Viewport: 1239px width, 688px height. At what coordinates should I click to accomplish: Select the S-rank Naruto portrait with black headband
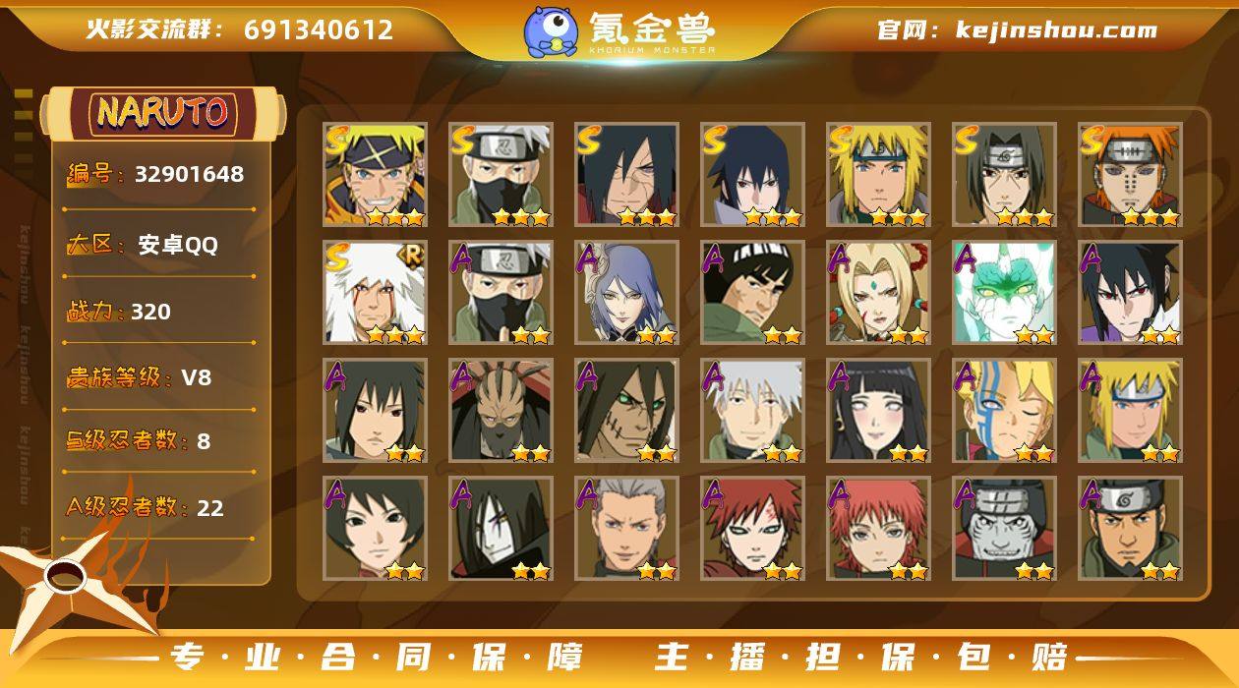click(x=375, y=175)
